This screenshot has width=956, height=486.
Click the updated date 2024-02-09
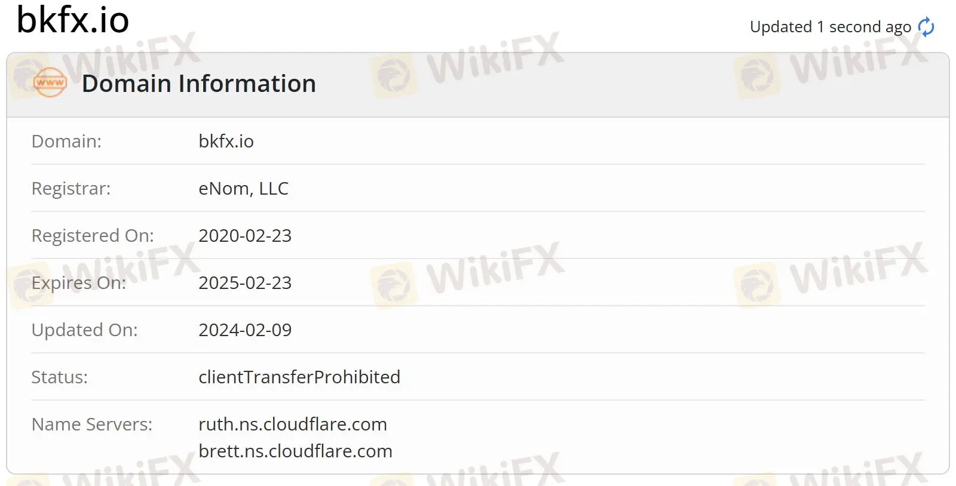click(245, 330)
